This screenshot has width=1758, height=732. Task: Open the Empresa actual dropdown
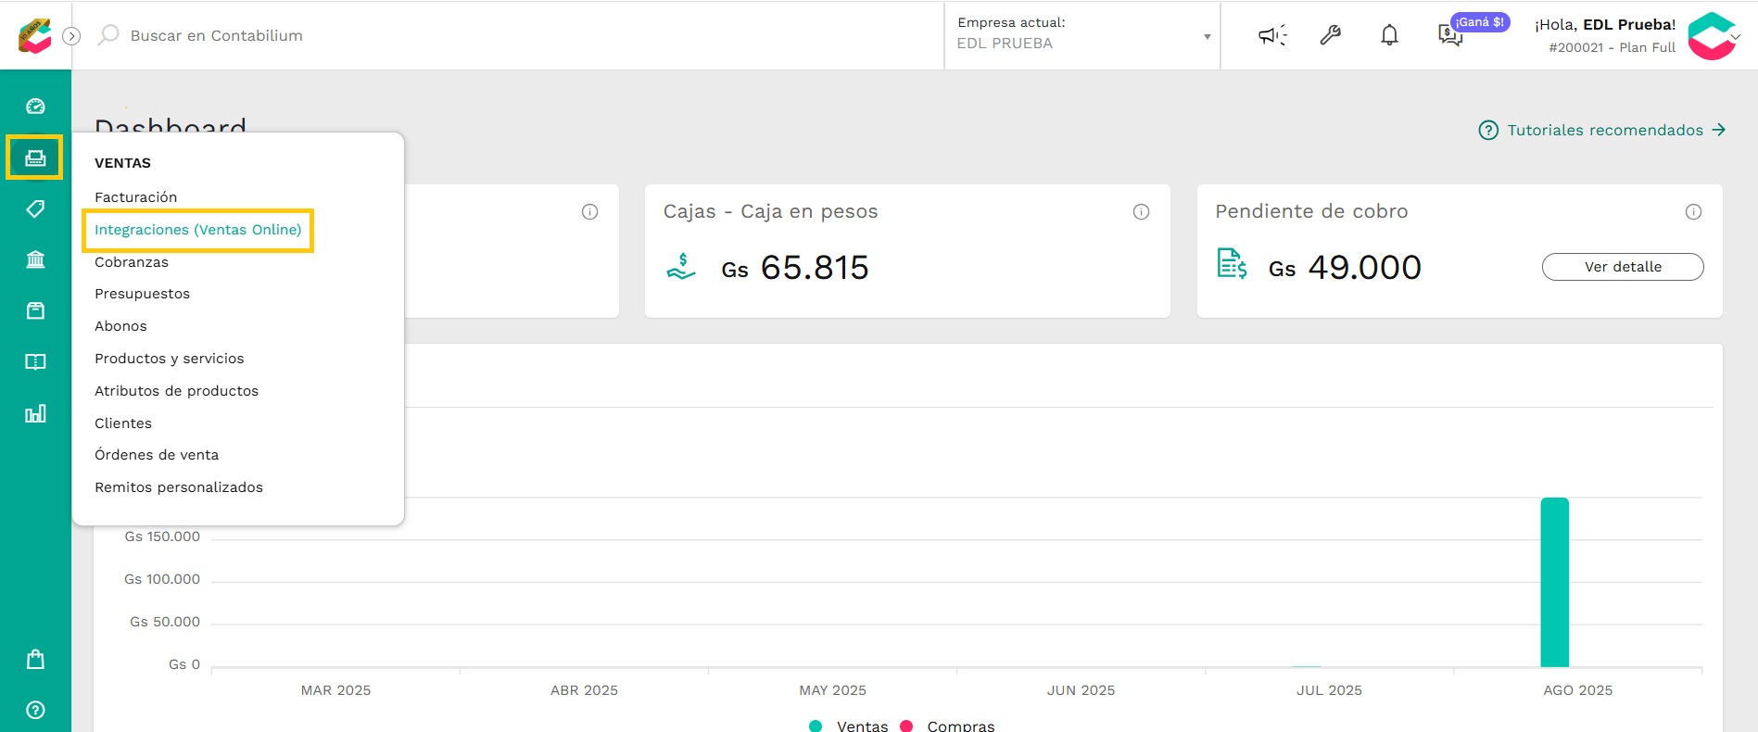coord(1082,35)
